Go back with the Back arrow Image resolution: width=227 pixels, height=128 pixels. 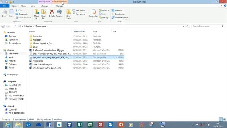[x=3, y=26]
